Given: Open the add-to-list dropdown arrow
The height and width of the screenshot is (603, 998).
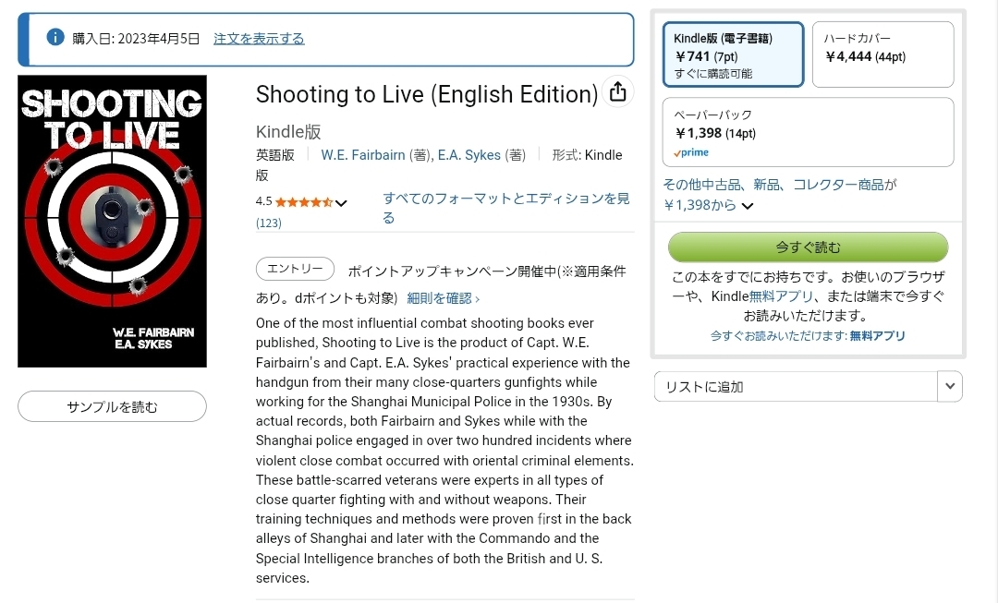Looking at the screenshot, I should (x=950, y=386).
